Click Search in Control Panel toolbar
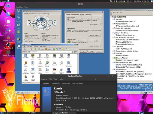This screenshot has width=153, height=114. point(41,49)
